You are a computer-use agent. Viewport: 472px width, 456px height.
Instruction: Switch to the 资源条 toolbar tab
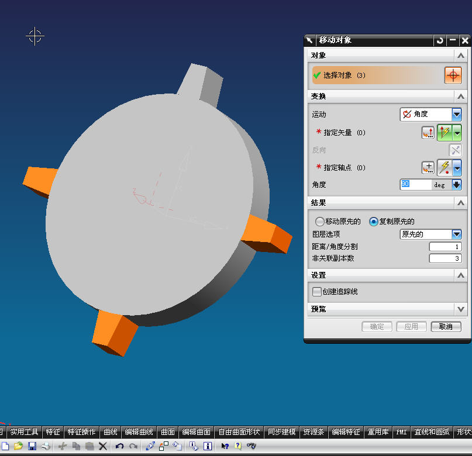[313, 432]
